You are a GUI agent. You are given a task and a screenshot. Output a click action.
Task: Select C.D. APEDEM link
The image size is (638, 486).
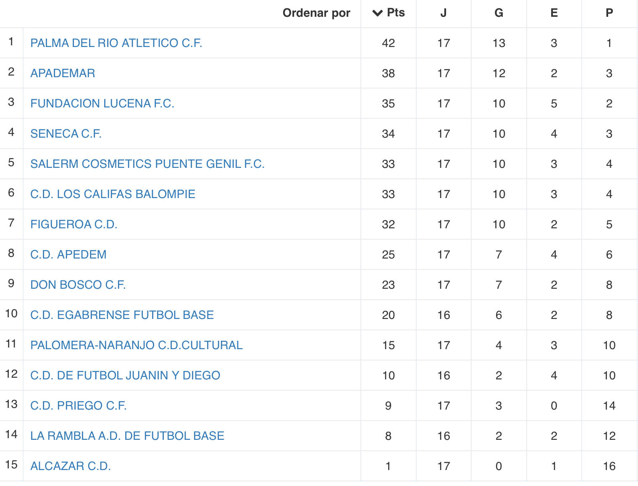tap(68, 254)
